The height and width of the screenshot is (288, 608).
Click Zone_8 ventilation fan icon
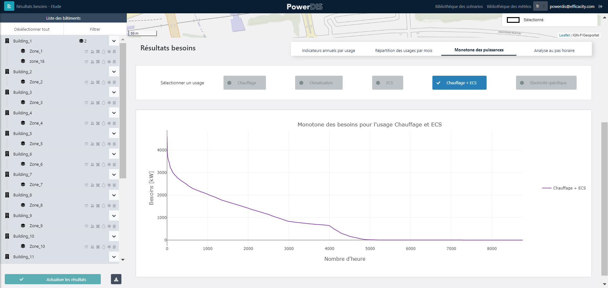point(98,205)
